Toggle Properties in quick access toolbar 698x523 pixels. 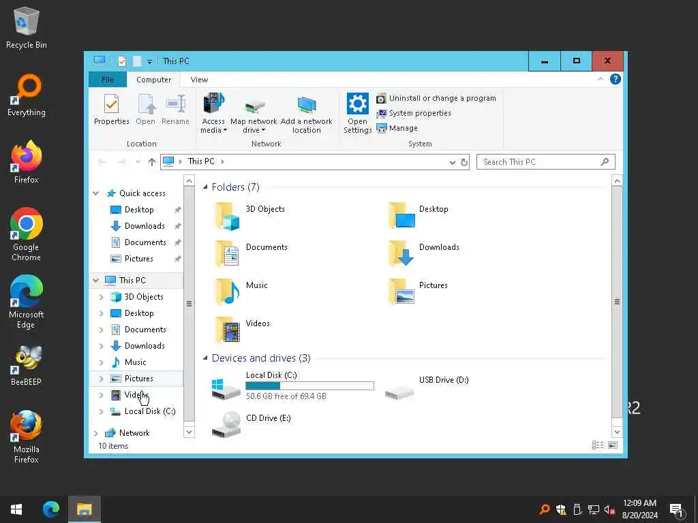[121, 61]
